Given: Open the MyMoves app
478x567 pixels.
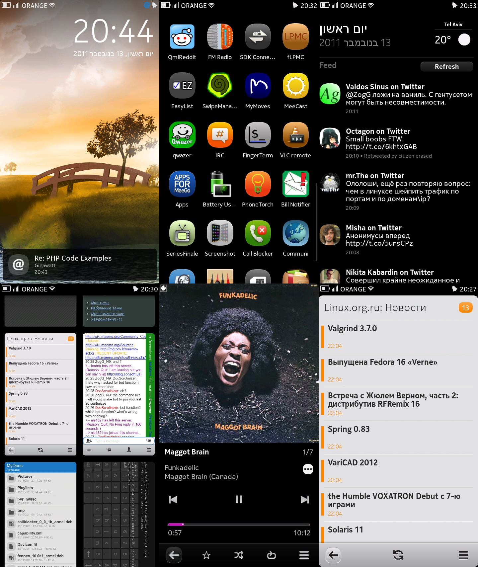Looking at the screenshot, I should (x=258, y=86).
